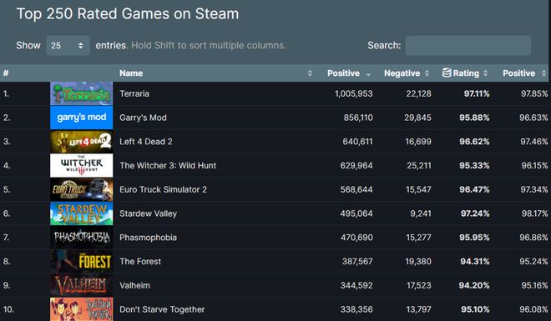Open the Terraria game thumbnail
The width and height of the screenshot is (551, 321).
click(x=82, y=93)
